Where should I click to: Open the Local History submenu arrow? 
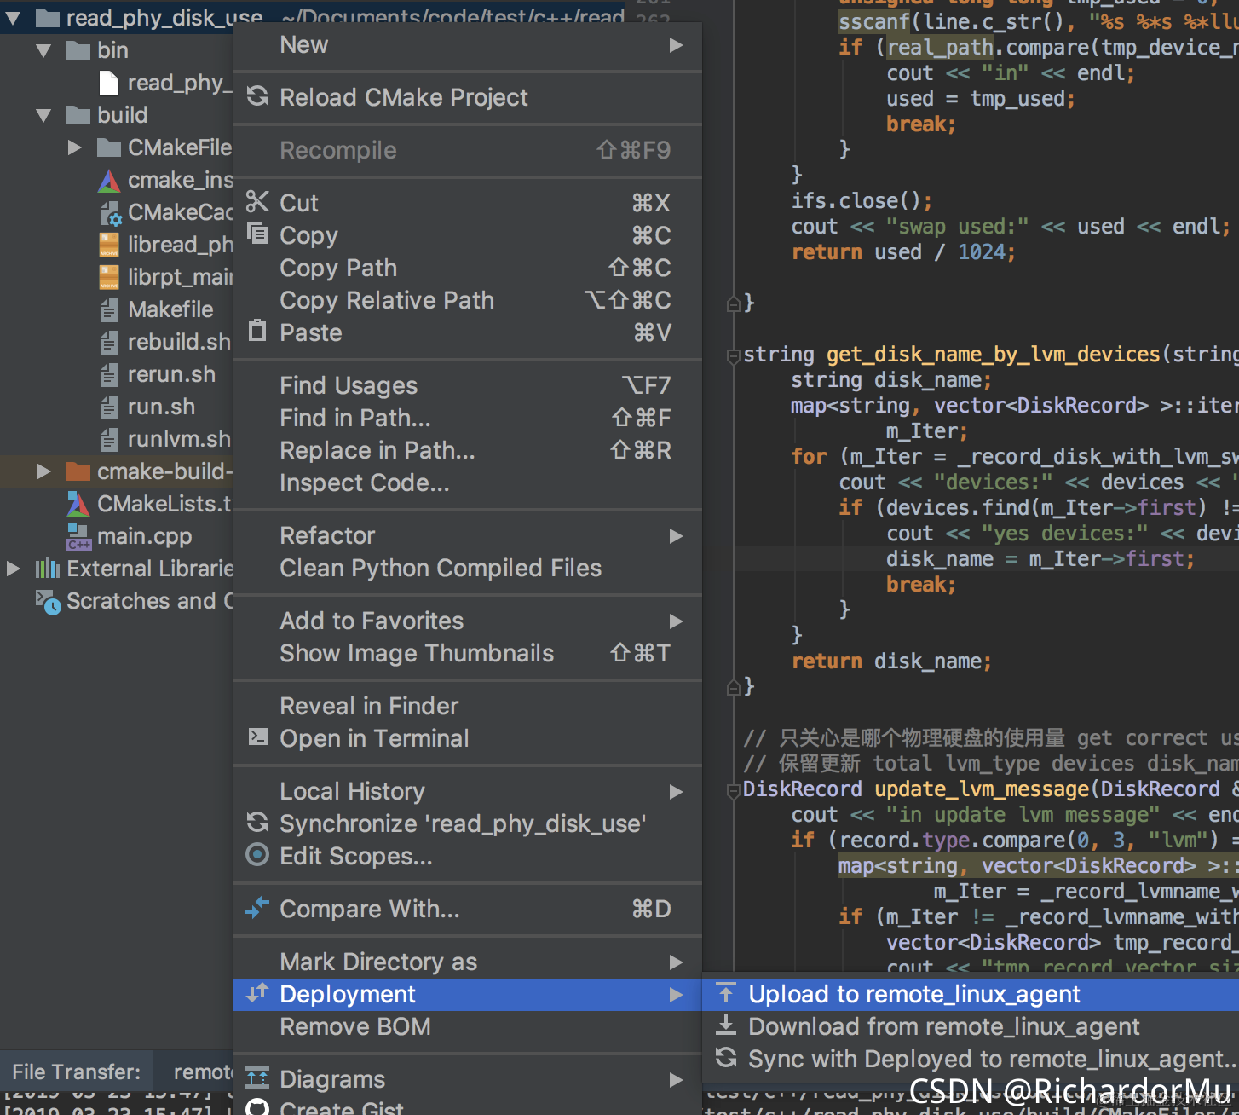tap(676, 791)
